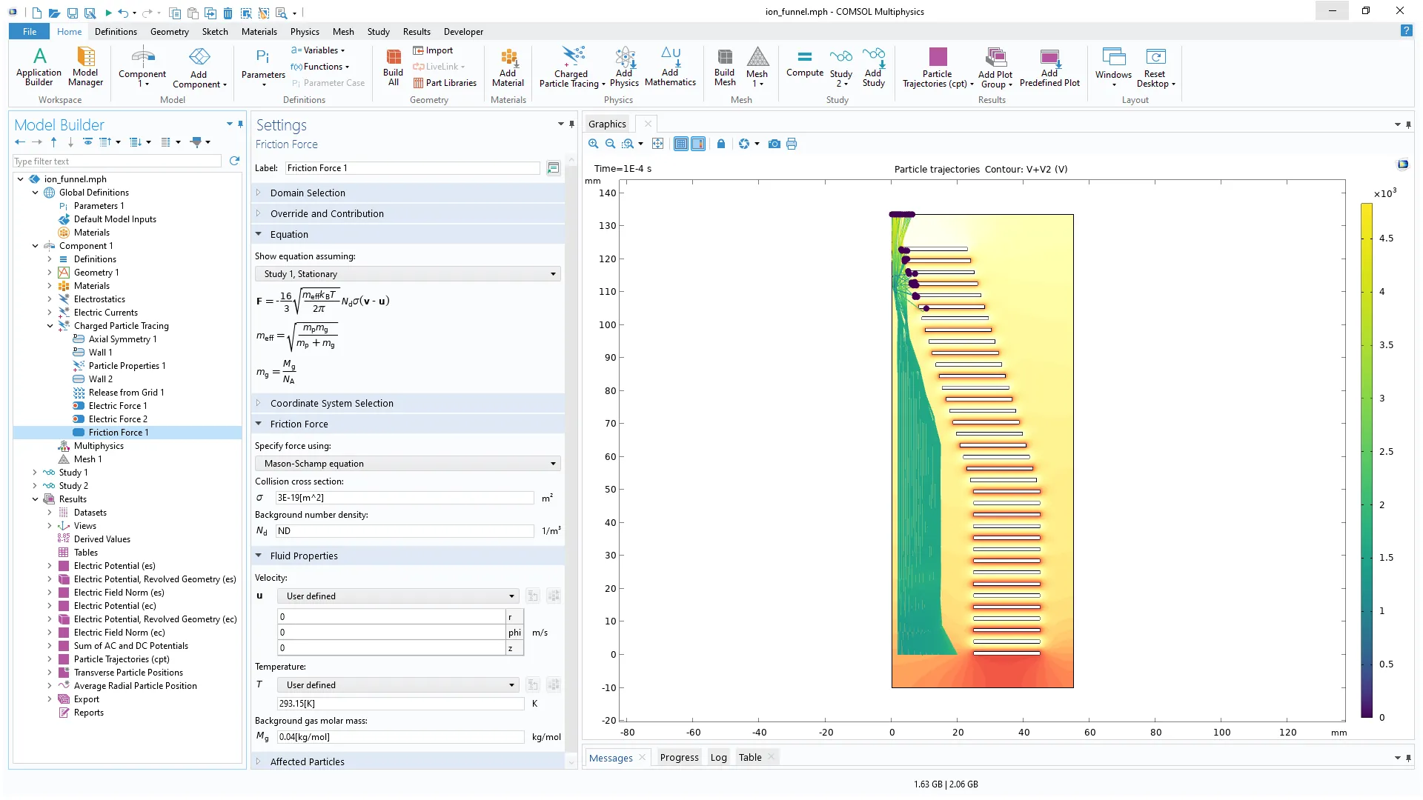This screenshot has height=800, width=1423.
Task: Click the Add Material icon
Action: [508, 65]
